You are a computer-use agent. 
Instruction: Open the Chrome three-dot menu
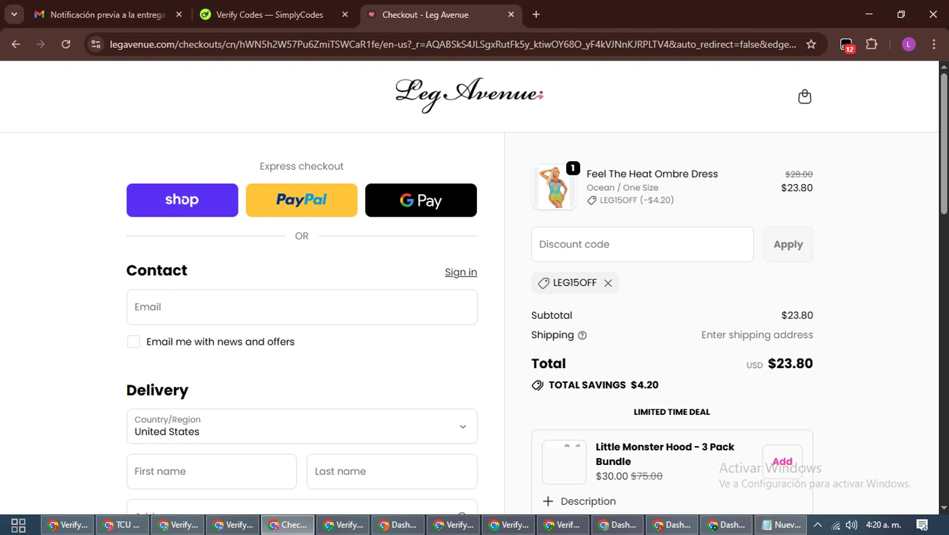pos(934,44)
